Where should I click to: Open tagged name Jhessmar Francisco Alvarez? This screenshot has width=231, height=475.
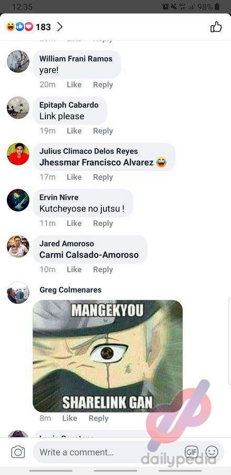click(97, 163)
